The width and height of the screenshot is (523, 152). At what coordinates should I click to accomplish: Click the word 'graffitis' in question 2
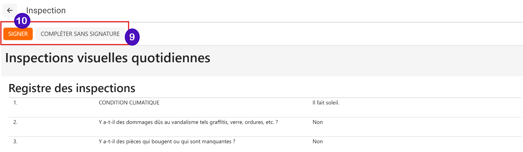pyautogui.click(x=219, y=122)
